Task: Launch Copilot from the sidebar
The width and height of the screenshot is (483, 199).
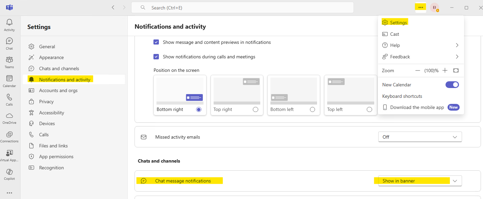Action: pos(9,172)
